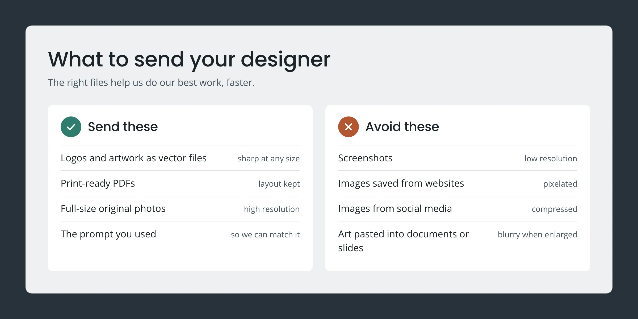This screenshot has width=638, height=319.
Task: Select 'The prompt you used' text
Action: (x=108, y=234)
